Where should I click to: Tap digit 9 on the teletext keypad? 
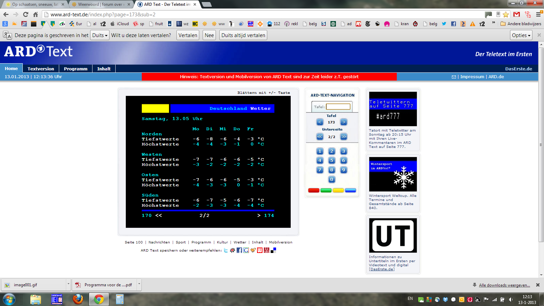pos(344,170)
